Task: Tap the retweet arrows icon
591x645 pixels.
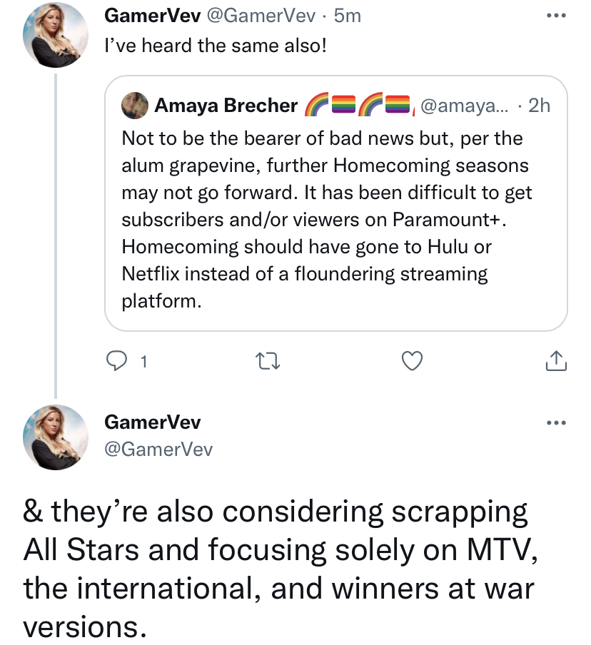Action: tap(268, 361)
